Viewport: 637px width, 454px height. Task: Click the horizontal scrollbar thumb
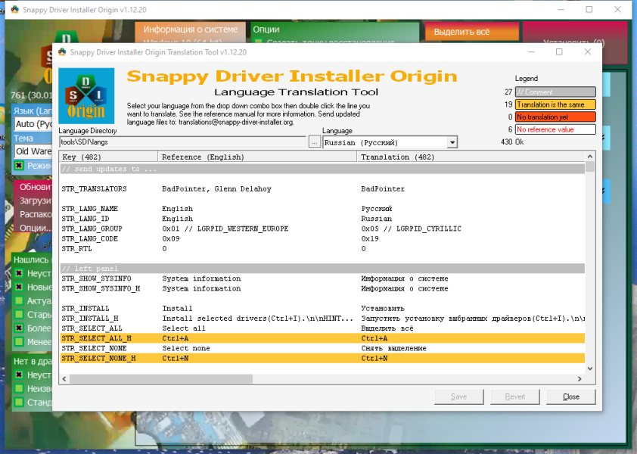pos(161,379)
